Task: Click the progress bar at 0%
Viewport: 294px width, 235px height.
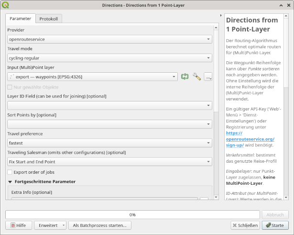Action: point(132,214)
